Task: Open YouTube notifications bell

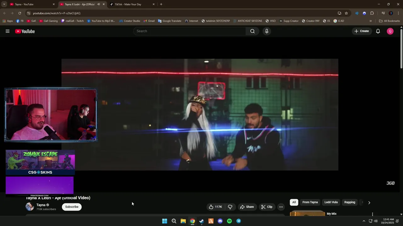Action: (378, 31)
